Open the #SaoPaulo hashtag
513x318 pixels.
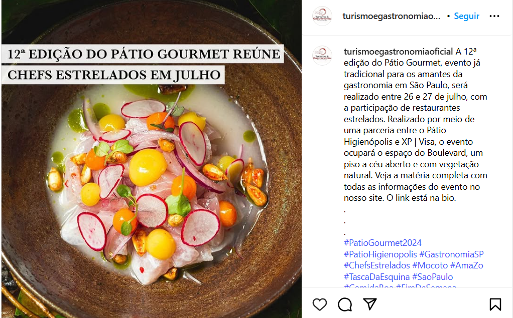click(x=433, y=277)
